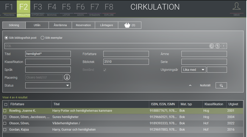The height and width of the screenshot is (137, 247).
Task: Check the Väderhemligheten row checkbox
Action: pos(5,123)
